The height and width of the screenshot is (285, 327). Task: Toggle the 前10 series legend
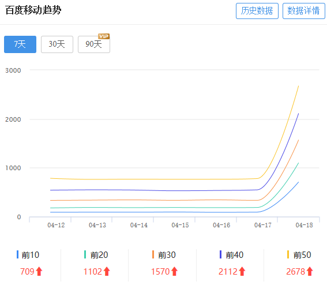[x=28, y=255]
